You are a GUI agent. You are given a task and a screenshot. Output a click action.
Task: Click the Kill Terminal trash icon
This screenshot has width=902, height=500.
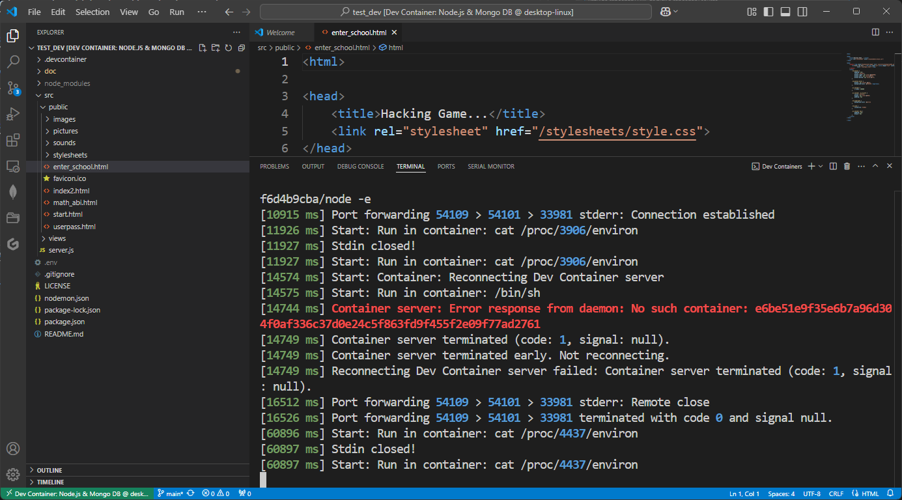point(847,167)
